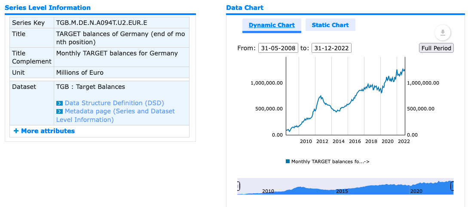Grab the right range selector handle

coord(452,186)
